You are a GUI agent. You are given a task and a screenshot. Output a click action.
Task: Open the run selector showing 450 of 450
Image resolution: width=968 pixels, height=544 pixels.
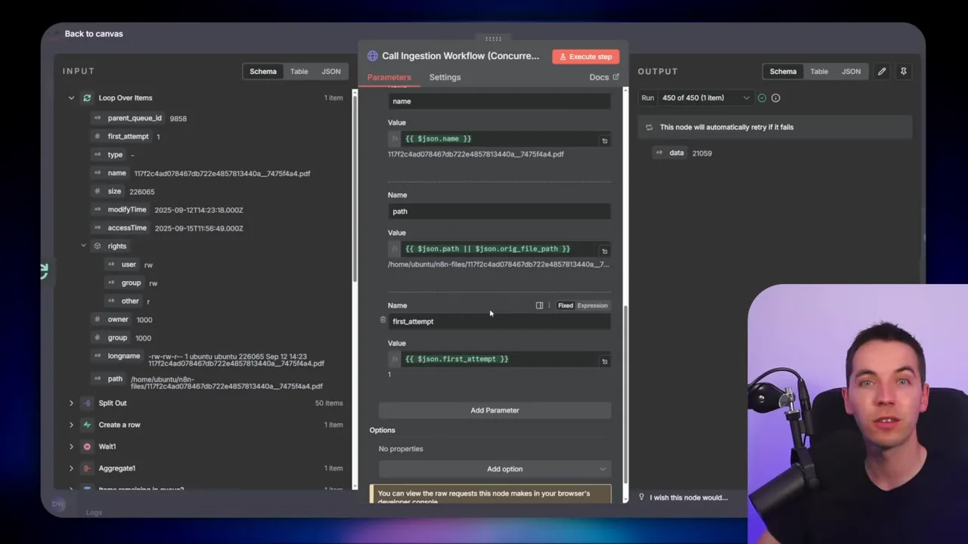(x=705, y=97)
